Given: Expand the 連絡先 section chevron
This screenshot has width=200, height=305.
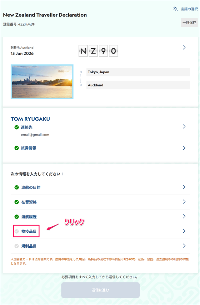Looking at the screenshot, I should click(x=184, y=127).
